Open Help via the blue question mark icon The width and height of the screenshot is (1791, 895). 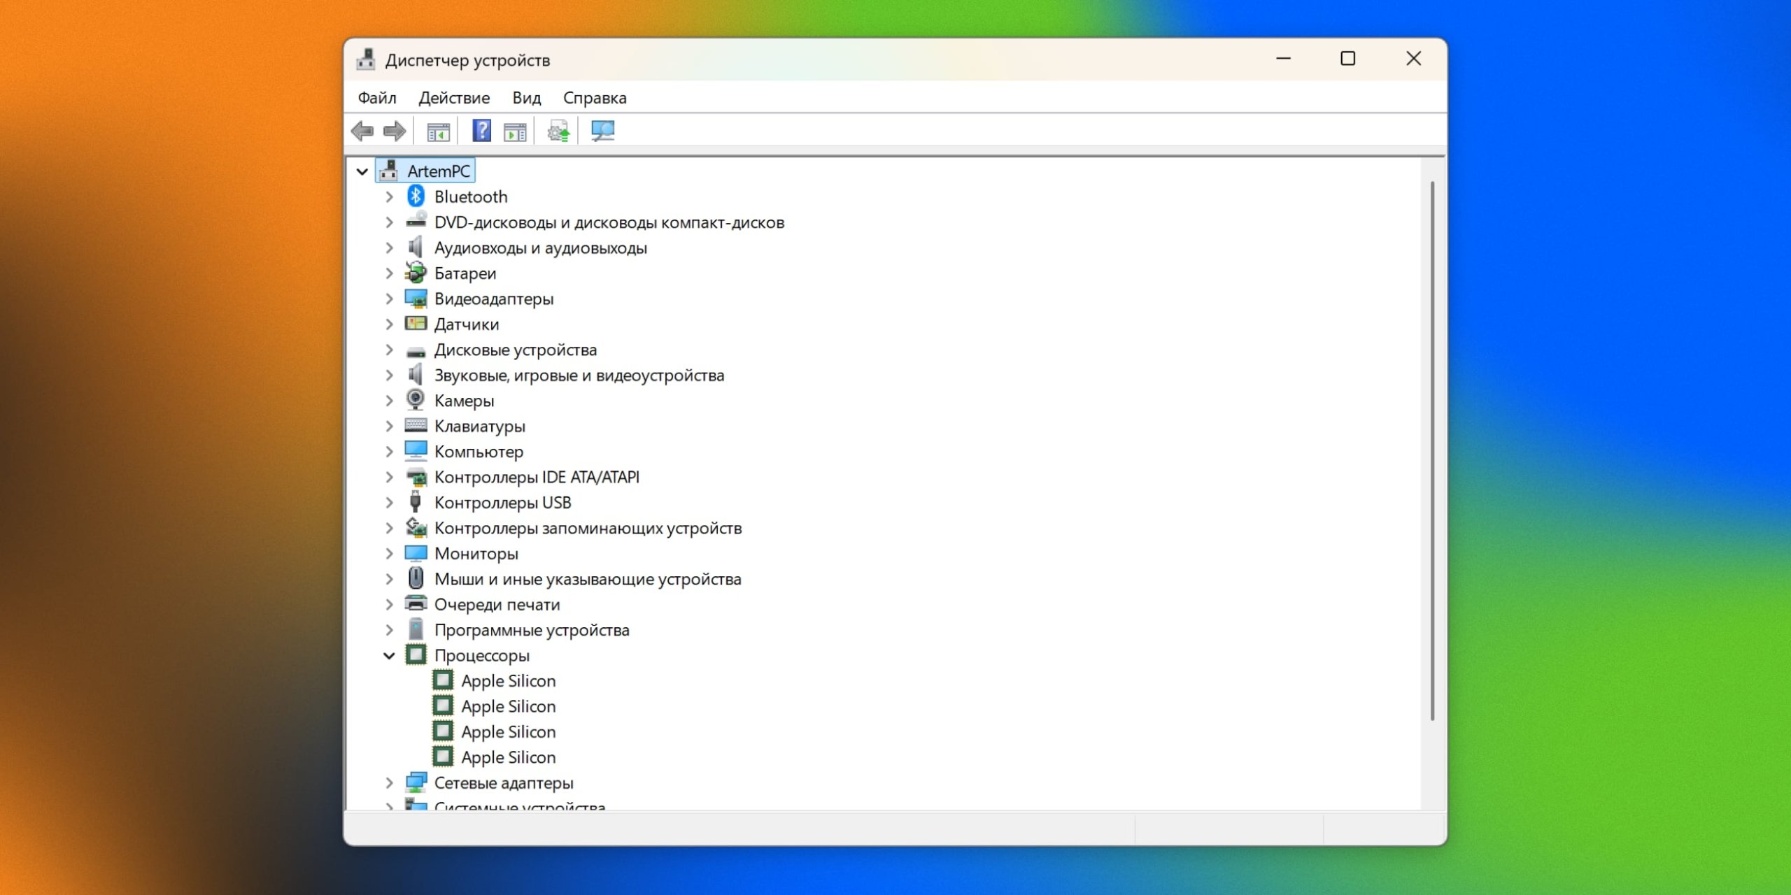point(481,130)
